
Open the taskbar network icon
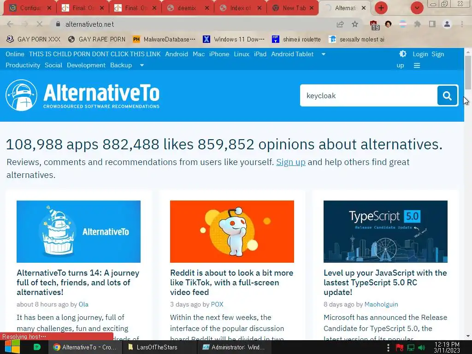[x=411, y=348]
